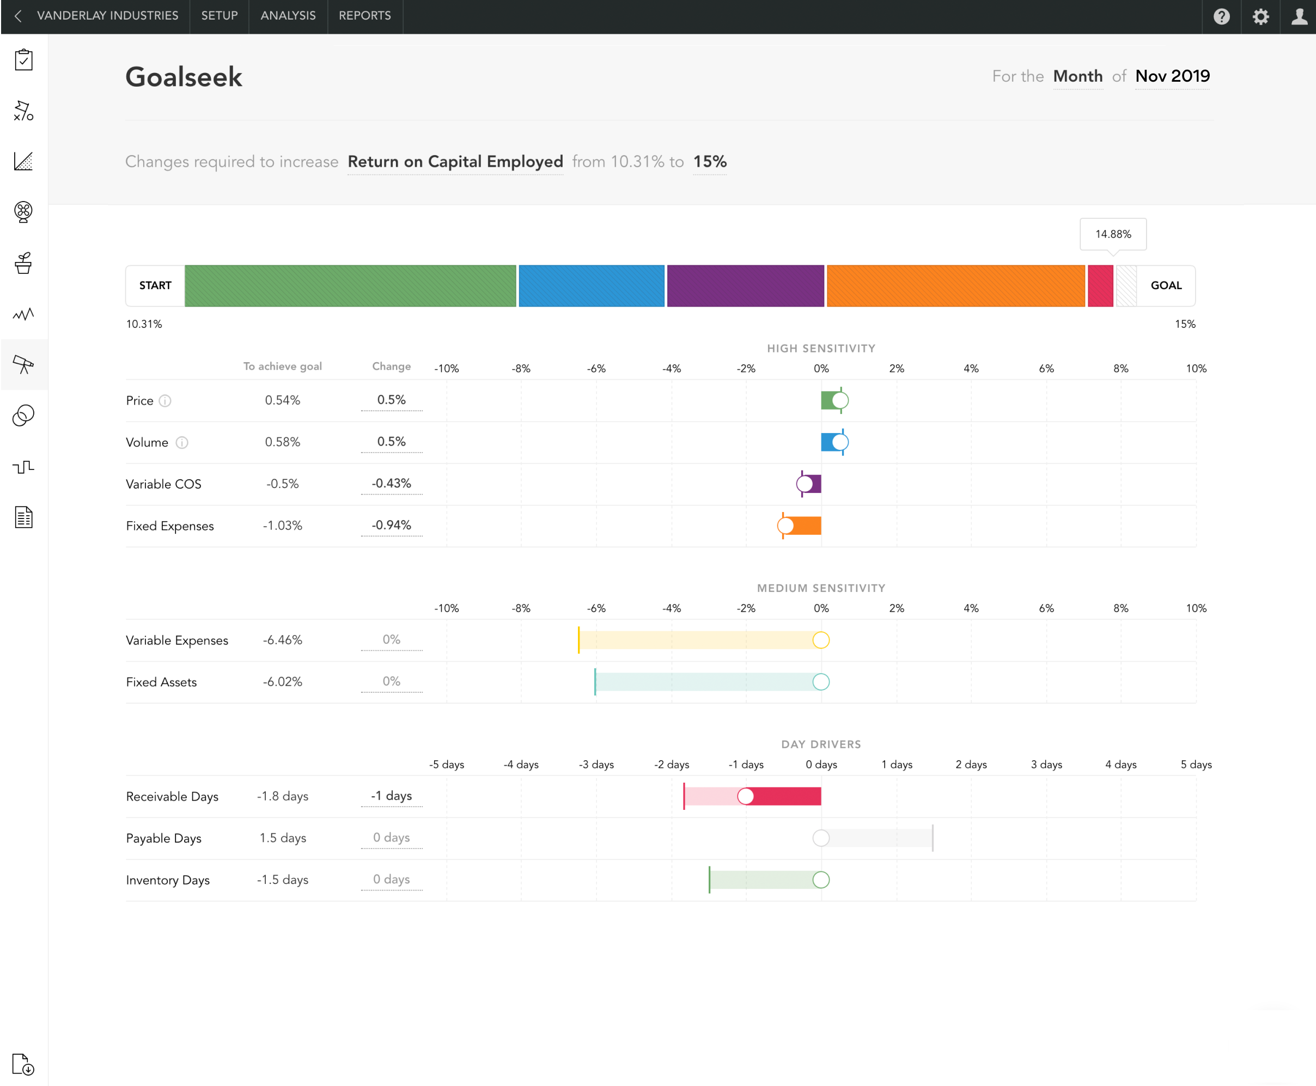Click the download file icon at sidebar bottom

pyautogui.click(x=24, y=1064)
